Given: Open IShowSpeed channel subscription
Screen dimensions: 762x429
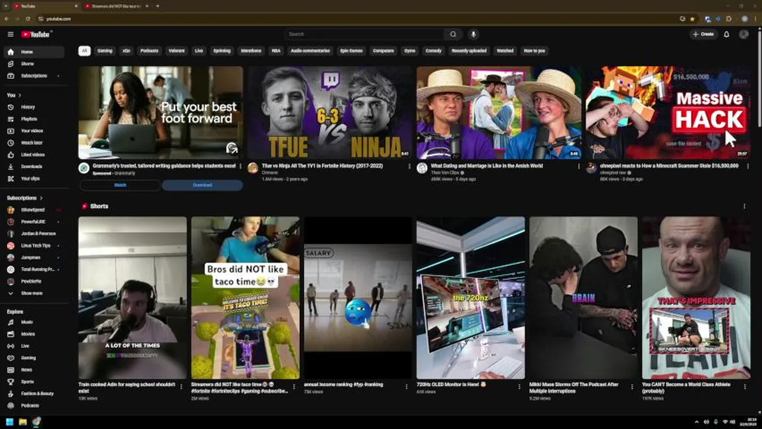Looking at the screenshot, I should (x=35, y=210).
